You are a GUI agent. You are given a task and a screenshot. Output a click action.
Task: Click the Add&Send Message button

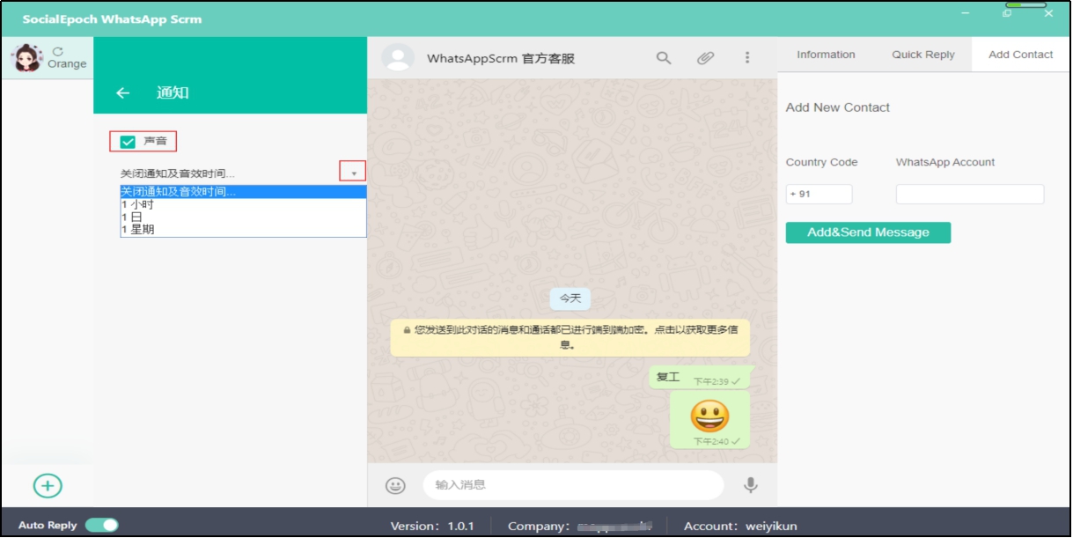[869, 232]
